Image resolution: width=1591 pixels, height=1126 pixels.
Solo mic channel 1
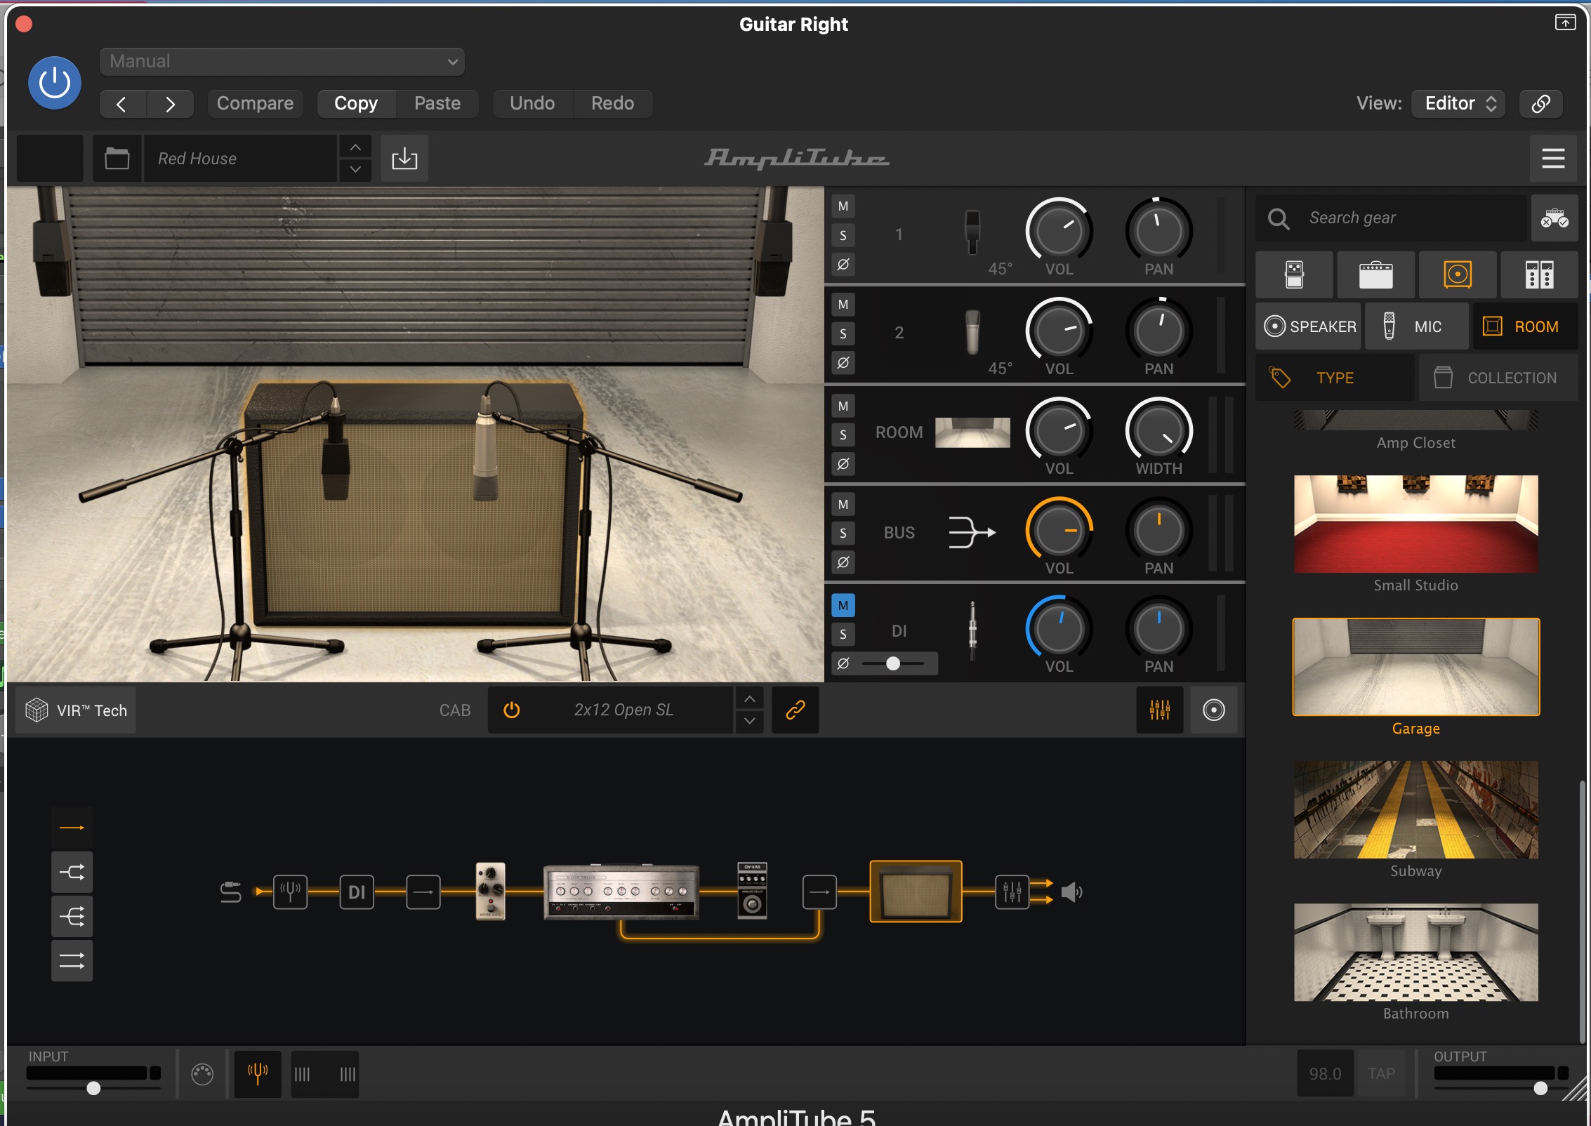click(843, 236)
